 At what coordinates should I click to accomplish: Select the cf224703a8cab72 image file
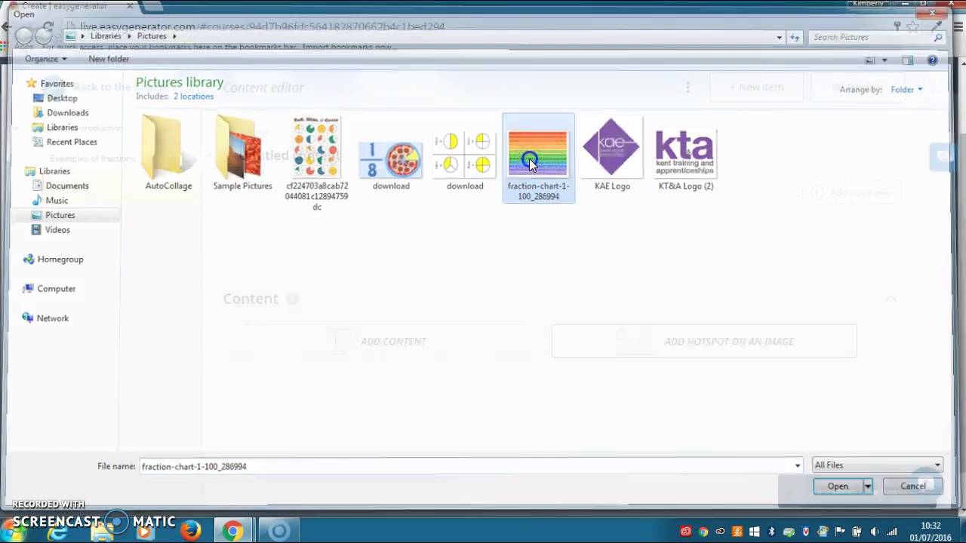pyautogui.click(x=317, y=163)
